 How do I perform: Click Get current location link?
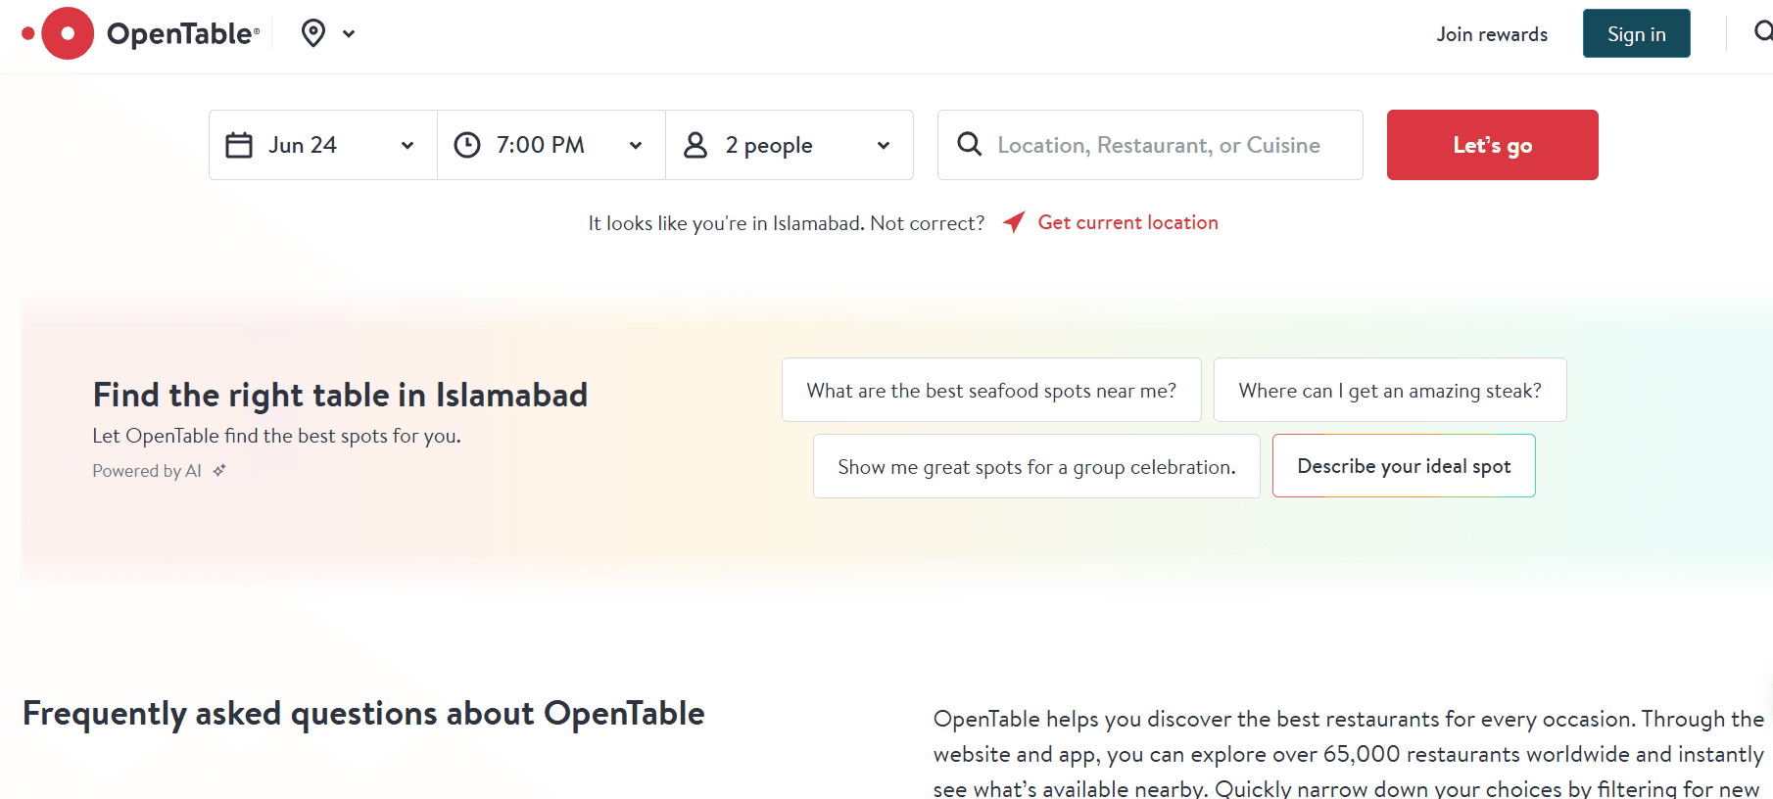point(1127,222)
